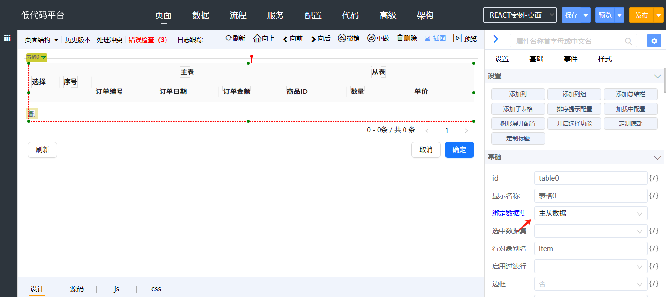This screenshot has height=297, width=666.
Task: Click the blue 确定 button
Action: (459, 150)
